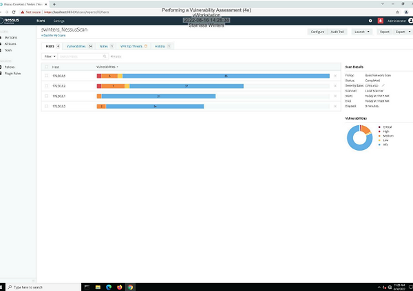
Task: Click the Not secure warning icon
Action: pyautogui.click(x=23, y=12)
